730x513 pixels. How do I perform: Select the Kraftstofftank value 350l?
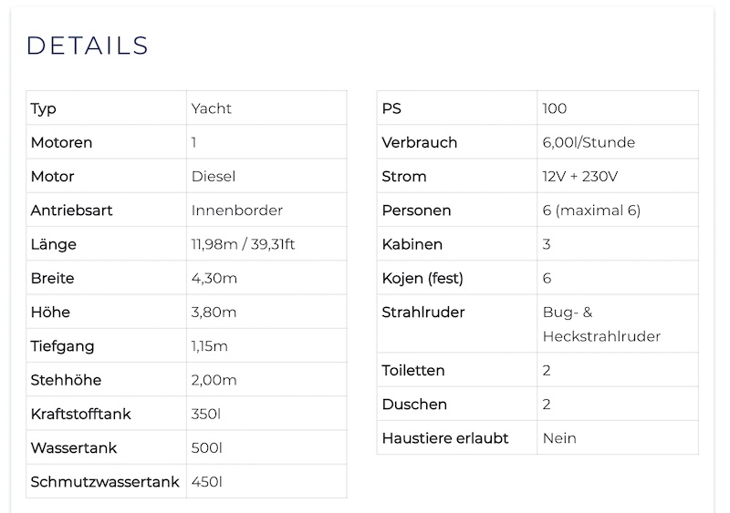click(x=206, y=414)
